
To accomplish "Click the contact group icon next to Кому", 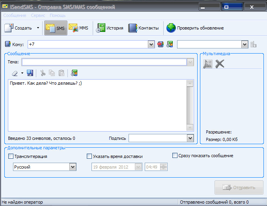I will pos(170,44).
